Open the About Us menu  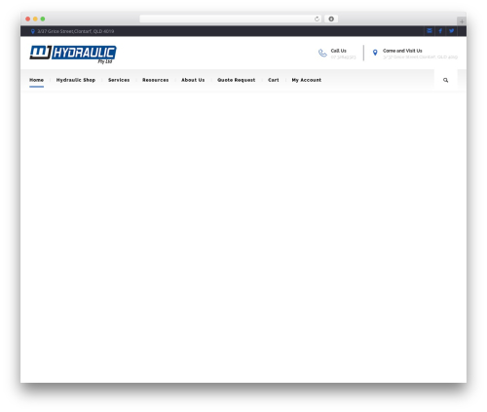coord(193,80)
